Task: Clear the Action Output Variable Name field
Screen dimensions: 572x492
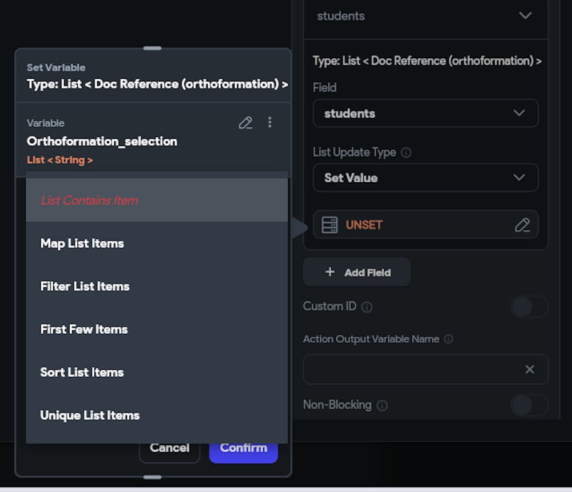Action: click(x=530, y=370)
